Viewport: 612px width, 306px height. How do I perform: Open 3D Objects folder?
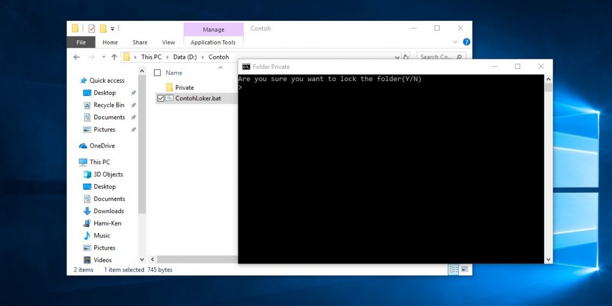[104, 174]
